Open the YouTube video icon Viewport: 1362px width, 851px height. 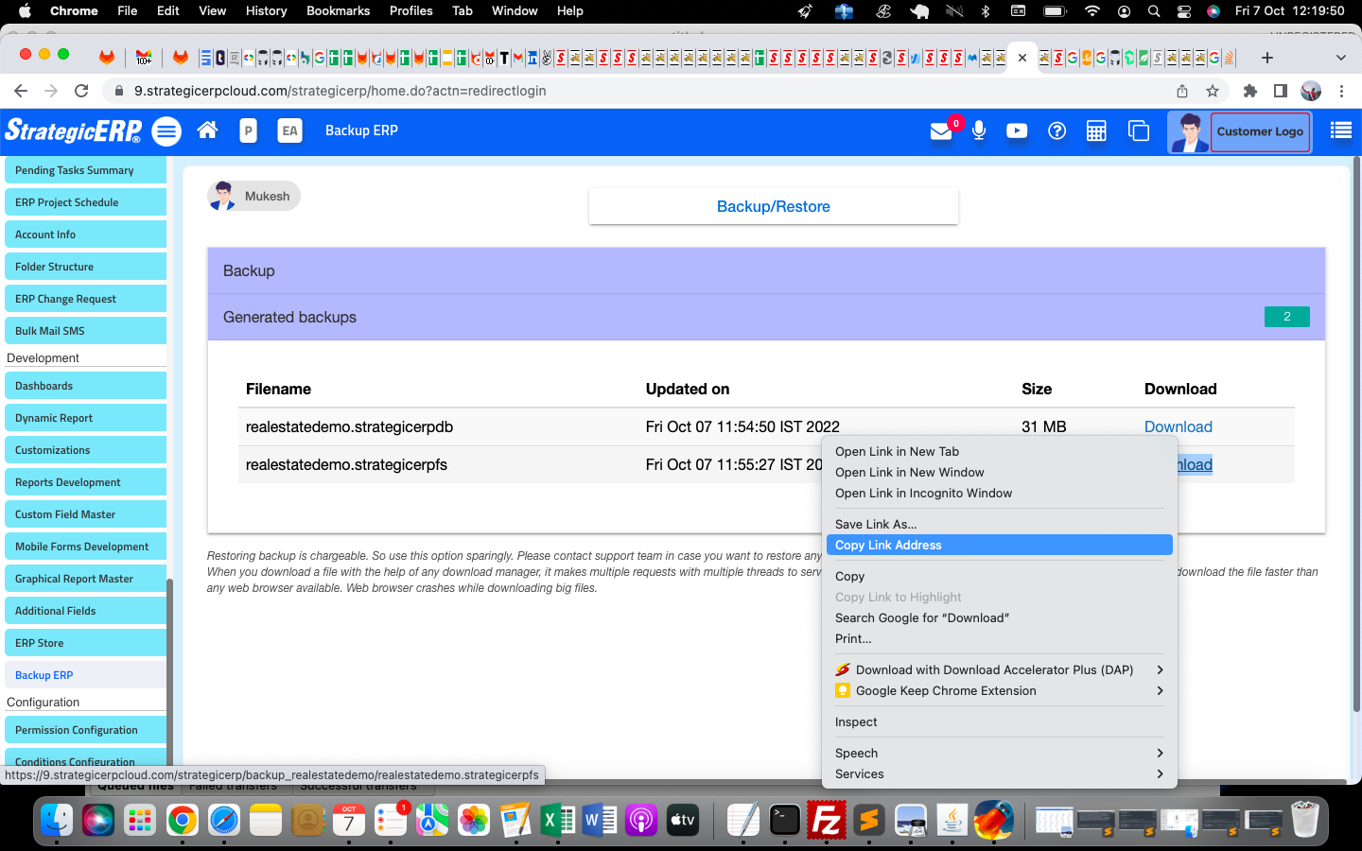[1017, 130]
